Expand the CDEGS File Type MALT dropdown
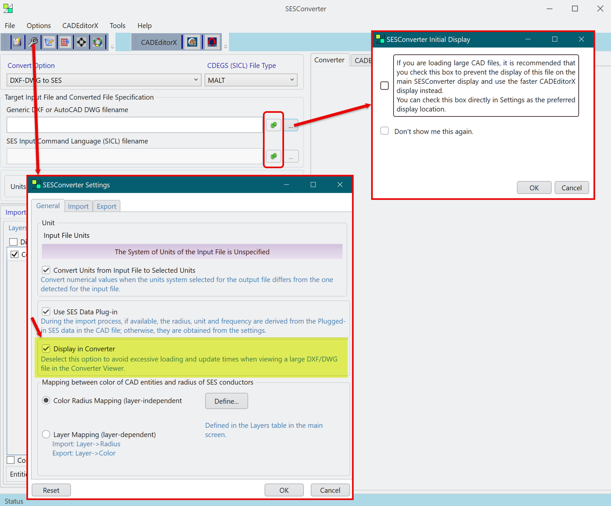Viewport: 611px width, 506px height. click(251, 80)
